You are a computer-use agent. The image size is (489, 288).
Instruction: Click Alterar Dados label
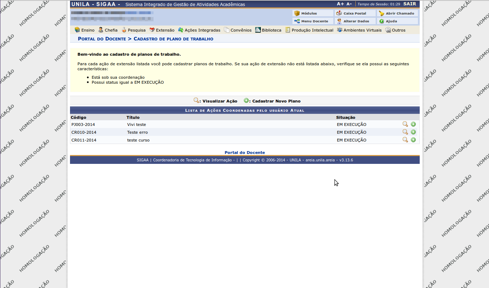point(356,21)
